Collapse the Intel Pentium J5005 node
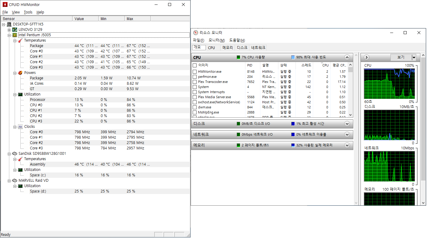Viewport: 427px width, 238px height. [x=9, y=35]
